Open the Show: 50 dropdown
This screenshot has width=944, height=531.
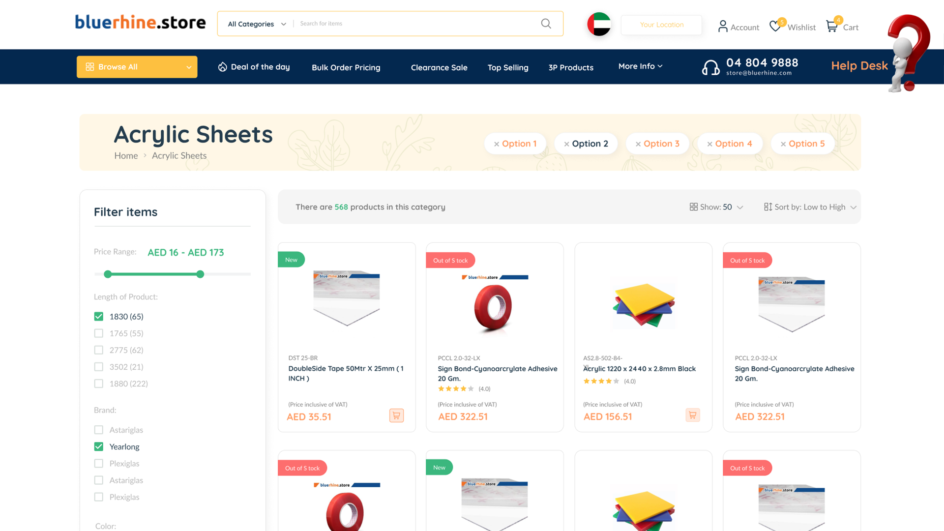(x=716, y=207)
